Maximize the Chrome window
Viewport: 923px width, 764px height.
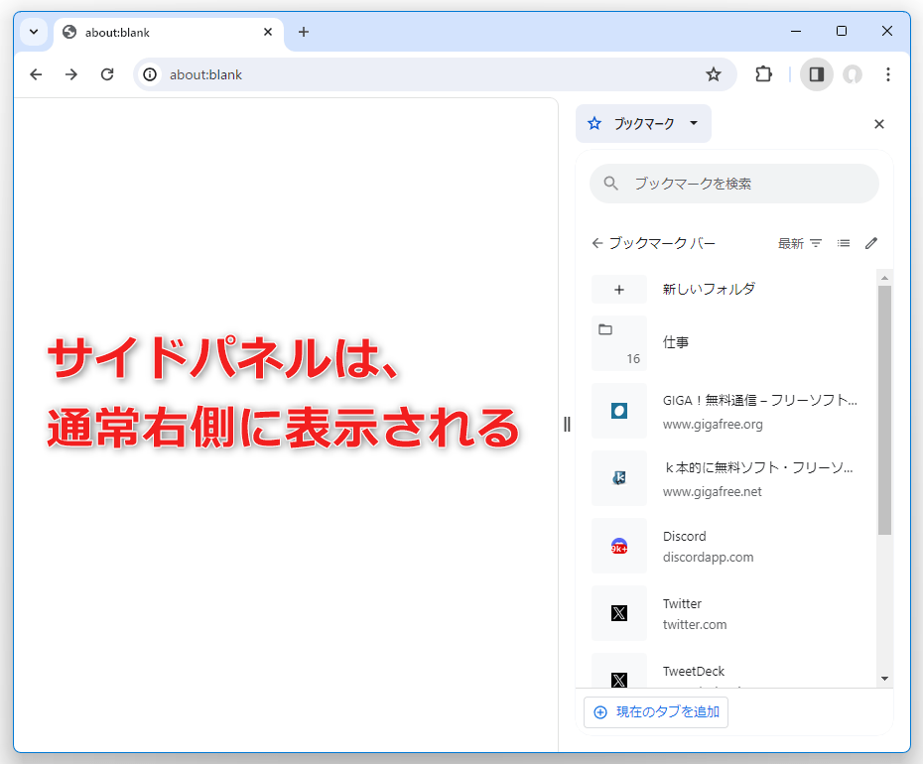coord(842,31)
